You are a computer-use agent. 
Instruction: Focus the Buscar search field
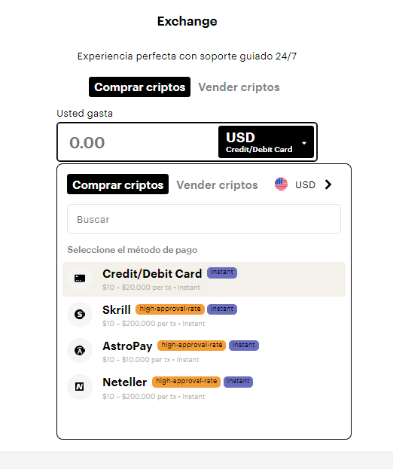click(204, 219)
